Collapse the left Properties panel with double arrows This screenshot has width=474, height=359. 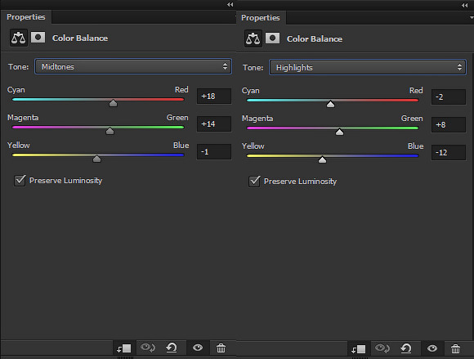230,5
